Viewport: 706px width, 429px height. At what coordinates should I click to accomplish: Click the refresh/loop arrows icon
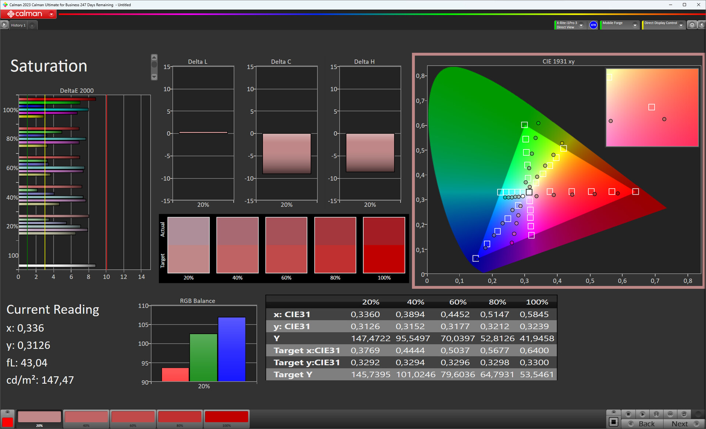click(x=684, y=414)
